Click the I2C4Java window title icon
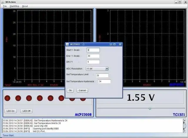The image size is (188, 138). [x=3, y=2]
